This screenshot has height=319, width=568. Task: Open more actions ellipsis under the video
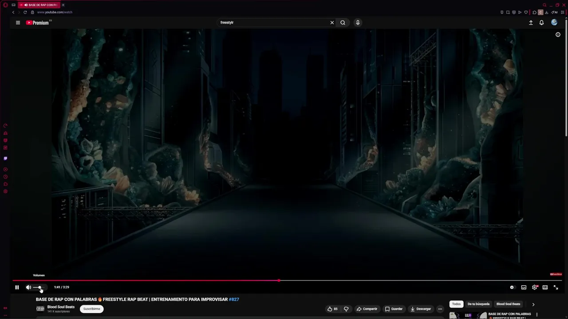[x=440, y=309]
